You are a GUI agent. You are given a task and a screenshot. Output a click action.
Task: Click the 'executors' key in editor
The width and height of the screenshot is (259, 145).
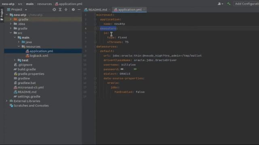click(108, 29)
